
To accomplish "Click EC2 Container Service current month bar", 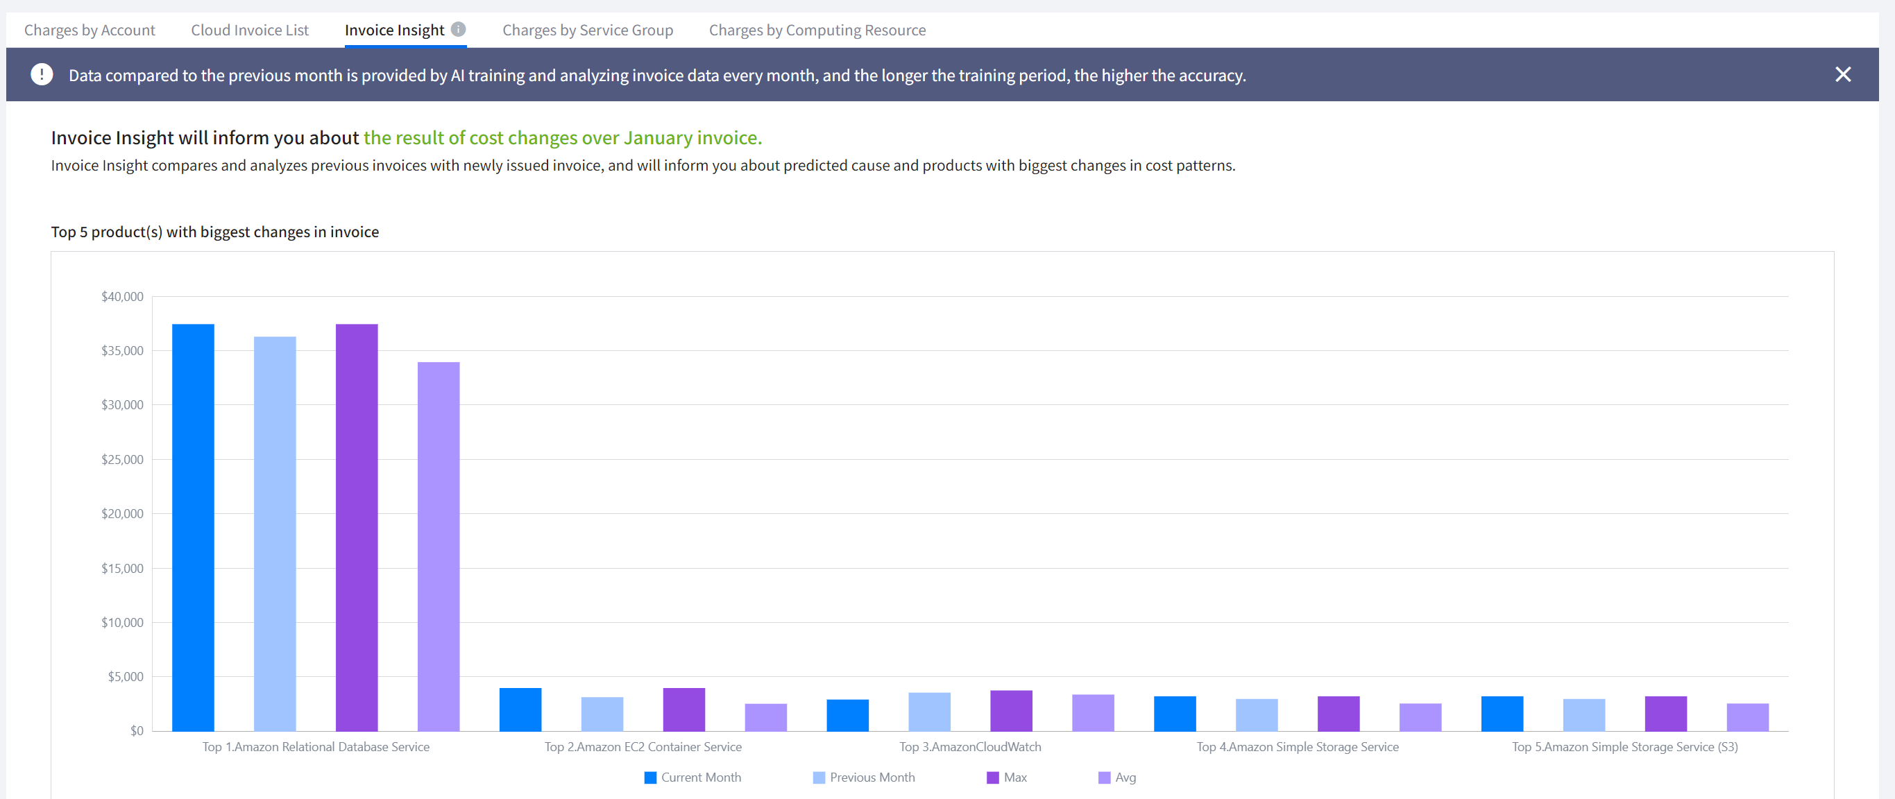I will 520,709.
